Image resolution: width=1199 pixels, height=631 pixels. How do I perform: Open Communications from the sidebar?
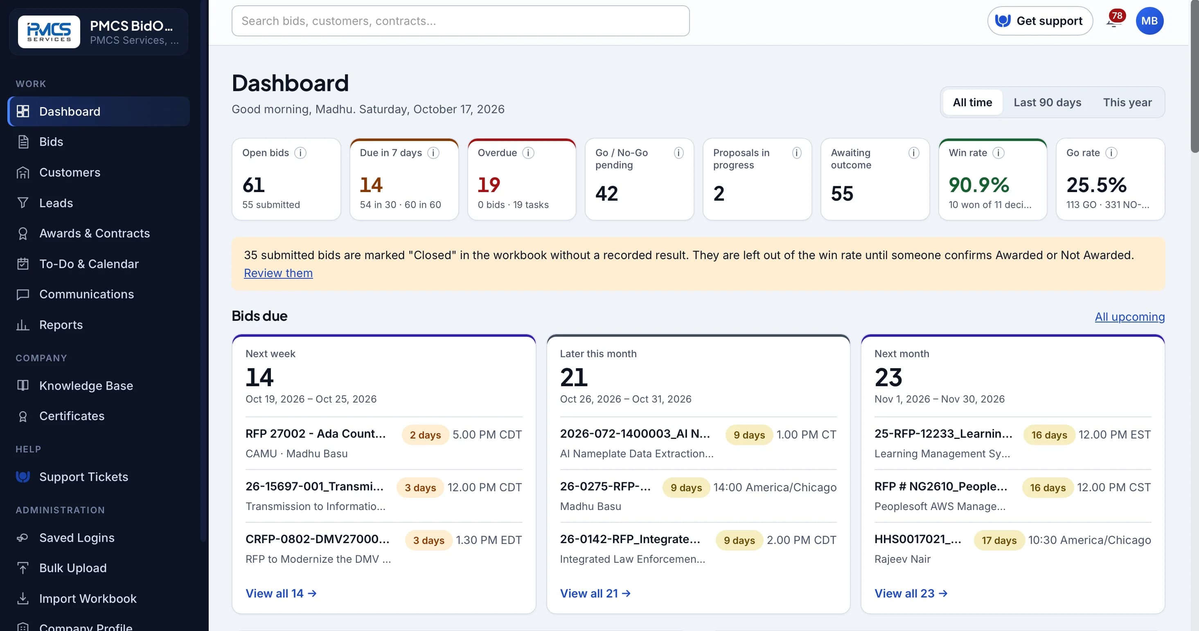pyautogui.click(x=99, y=294)
